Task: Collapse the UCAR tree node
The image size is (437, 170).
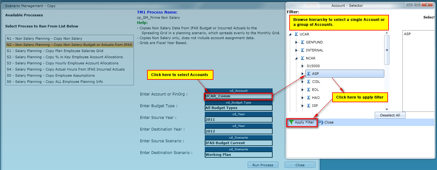Action: click(x=291, y=34)
